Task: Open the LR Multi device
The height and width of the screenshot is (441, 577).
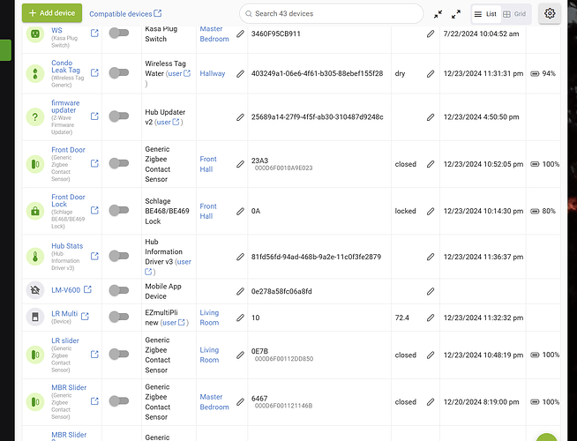Action: (64, 313)
